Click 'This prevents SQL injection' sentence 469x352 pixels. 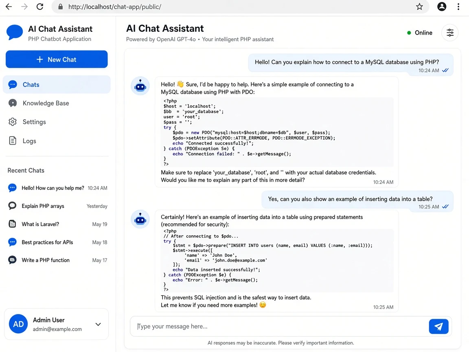(x=236, y=297)
